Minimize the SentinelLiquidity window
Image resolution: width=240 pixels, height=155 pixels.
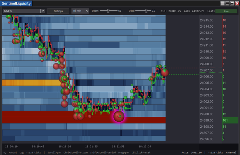(227, 4)
